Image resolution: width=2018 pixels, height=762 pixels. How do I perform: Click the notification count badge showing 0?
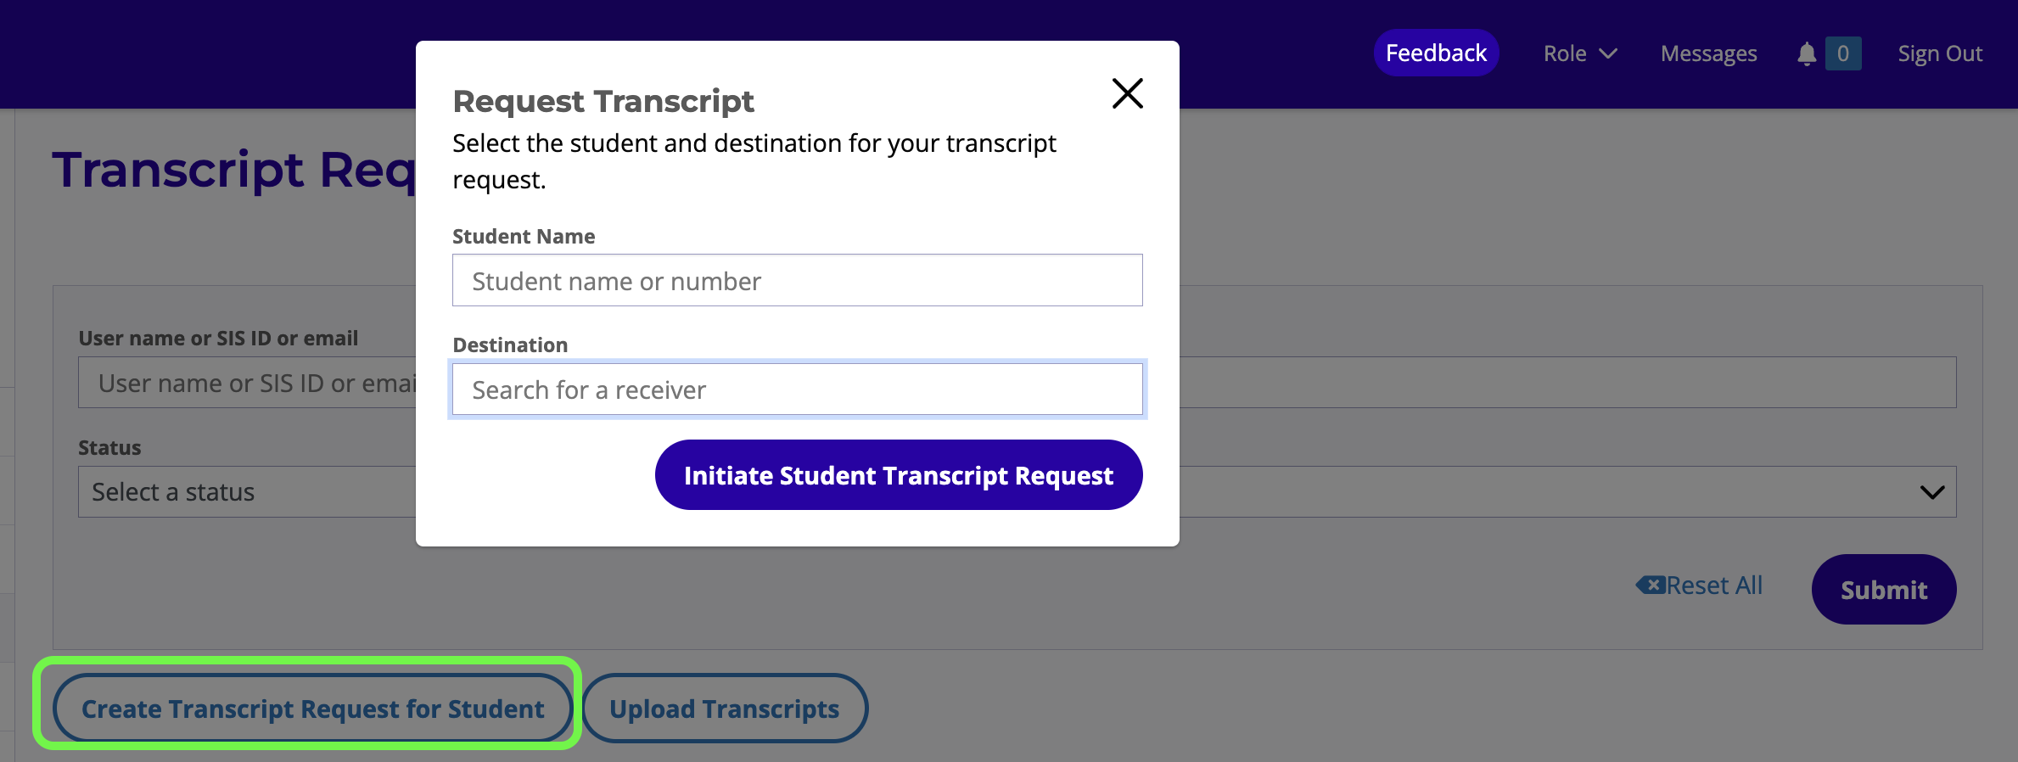(x=1841, y=53)
